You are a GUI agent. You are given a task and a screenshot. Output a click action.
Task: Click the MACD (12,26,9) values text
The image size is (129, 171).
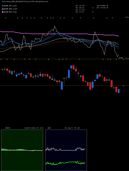point(34,128)
